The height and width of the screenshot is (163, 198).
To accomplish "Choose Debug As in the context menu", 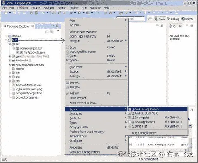I will 96,114.
